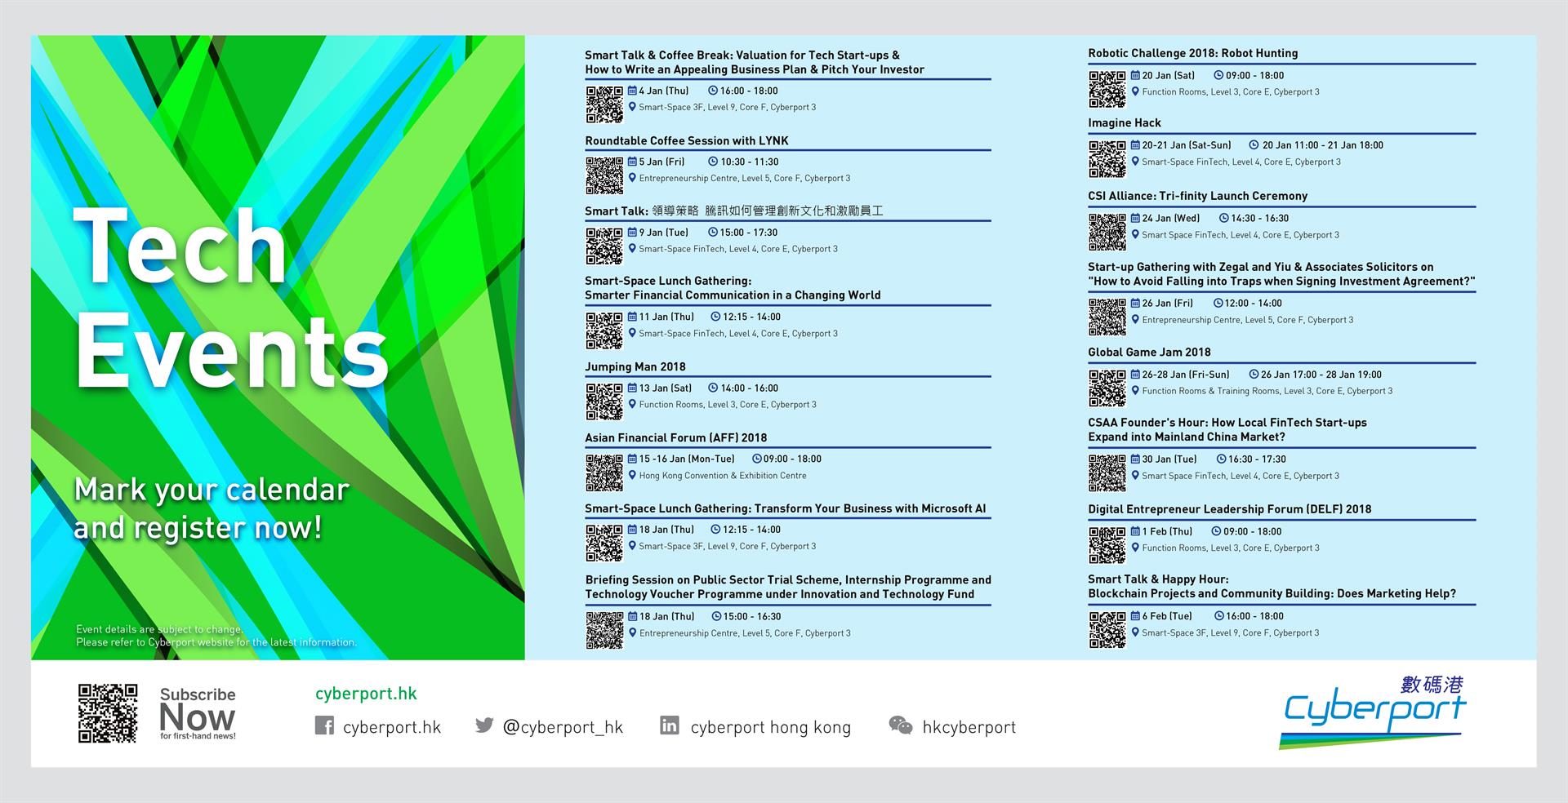The height and width of the screenshot is (803, 1568).
Task: Click QR code for 6 Feb Blockchain Smart Talk
Action: point(1107,630)
